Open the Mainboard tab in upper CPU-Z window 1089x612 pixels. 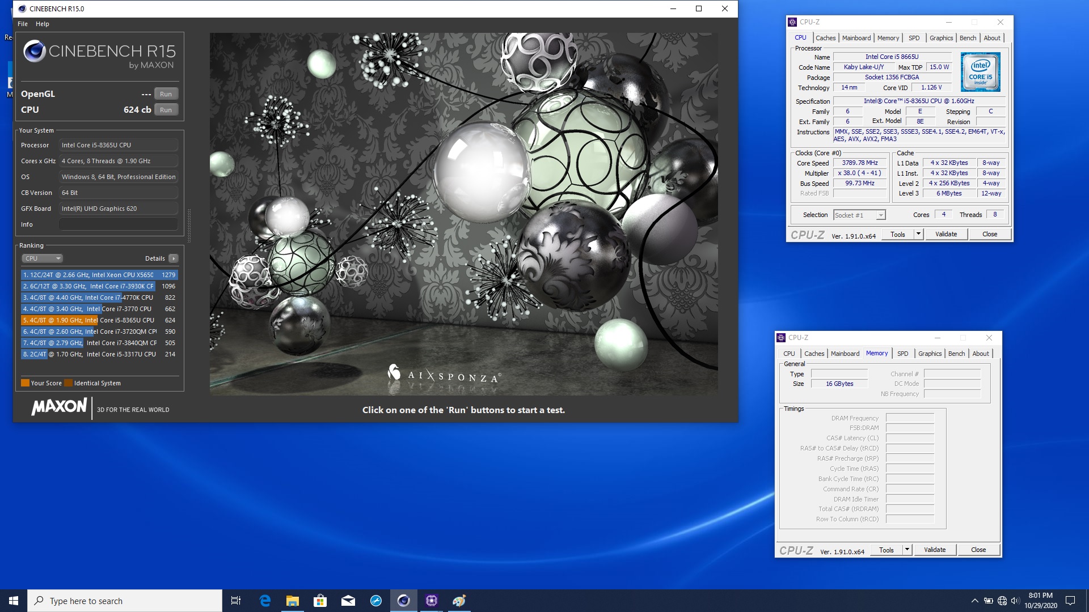[x=856, y=38]
